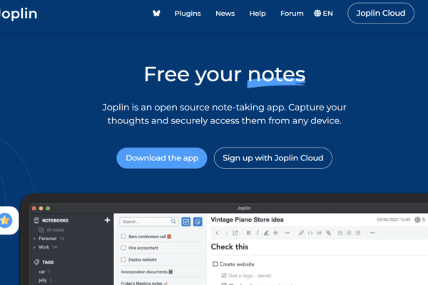The image size is (428, 285).
Task: Open the Plugins menu item
Action: pos(187,14)
